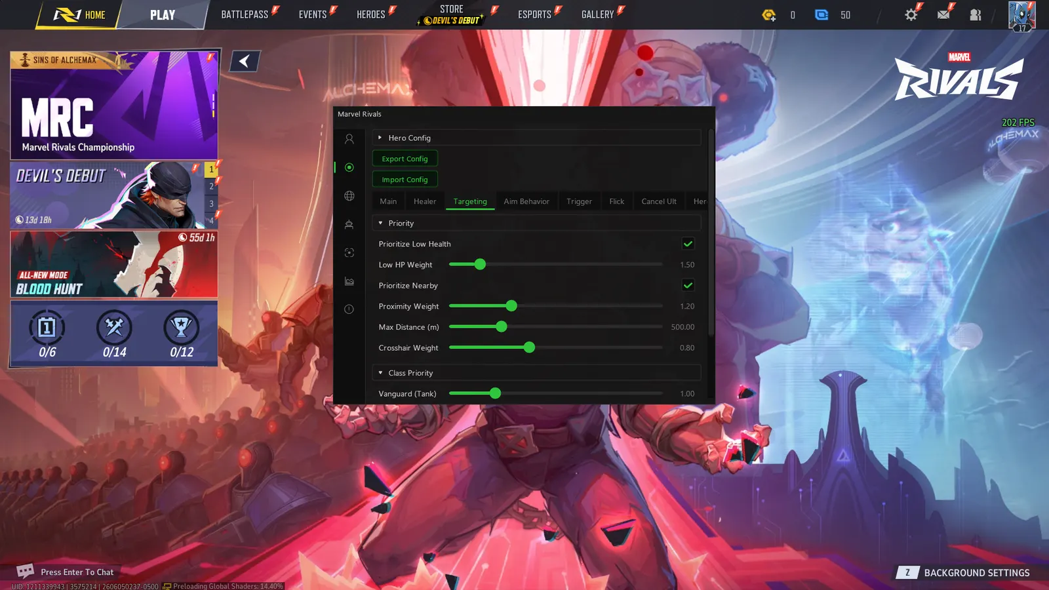Screen dimensions: 1049x590
Task: Switch to the Main tab
Action: point(388,201)
